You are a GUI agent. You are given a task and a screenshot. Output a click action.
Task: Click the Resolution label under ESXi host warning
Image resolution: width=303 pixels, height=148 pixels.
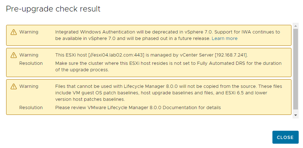tap(31, 63)
